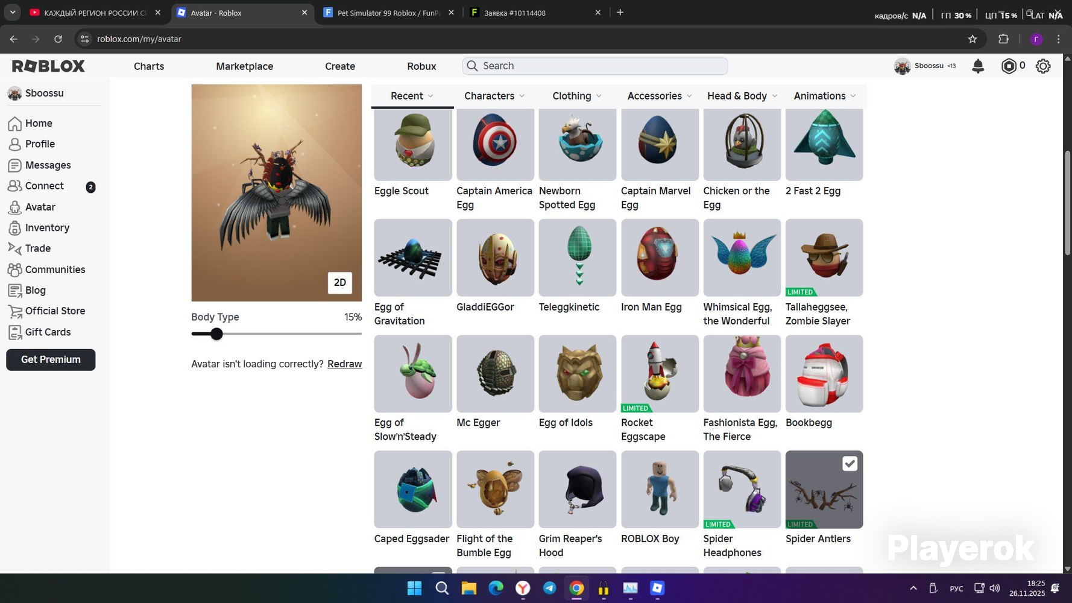Click the Roblox logo
The image size is (1072, 603).
point(48,66)
